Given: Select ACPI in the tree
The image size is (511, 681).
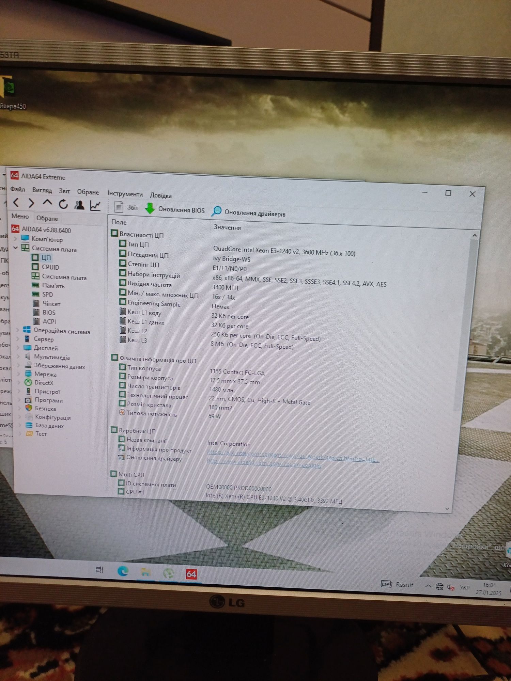Looking at the screenshot, I should click(x=45, y=321).
